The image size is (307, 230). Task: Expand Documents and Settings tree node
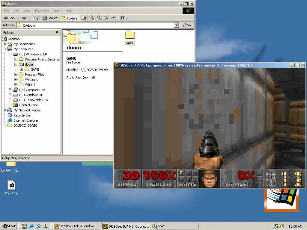tap(16, 59)
